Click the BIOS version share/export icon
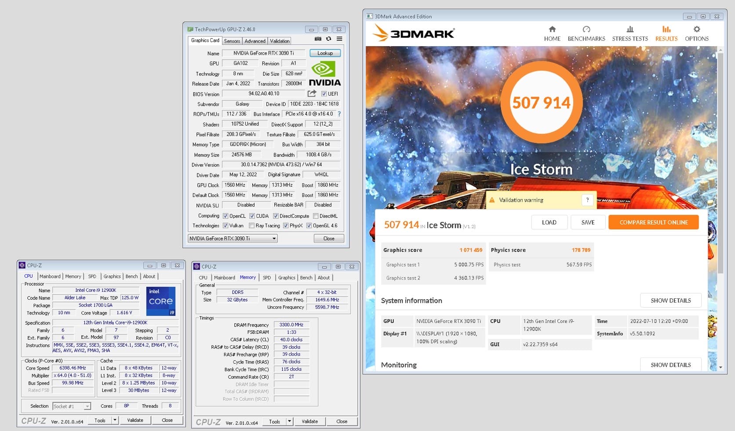Viewport: 735px width, 431px height. [x=312, y=94]
